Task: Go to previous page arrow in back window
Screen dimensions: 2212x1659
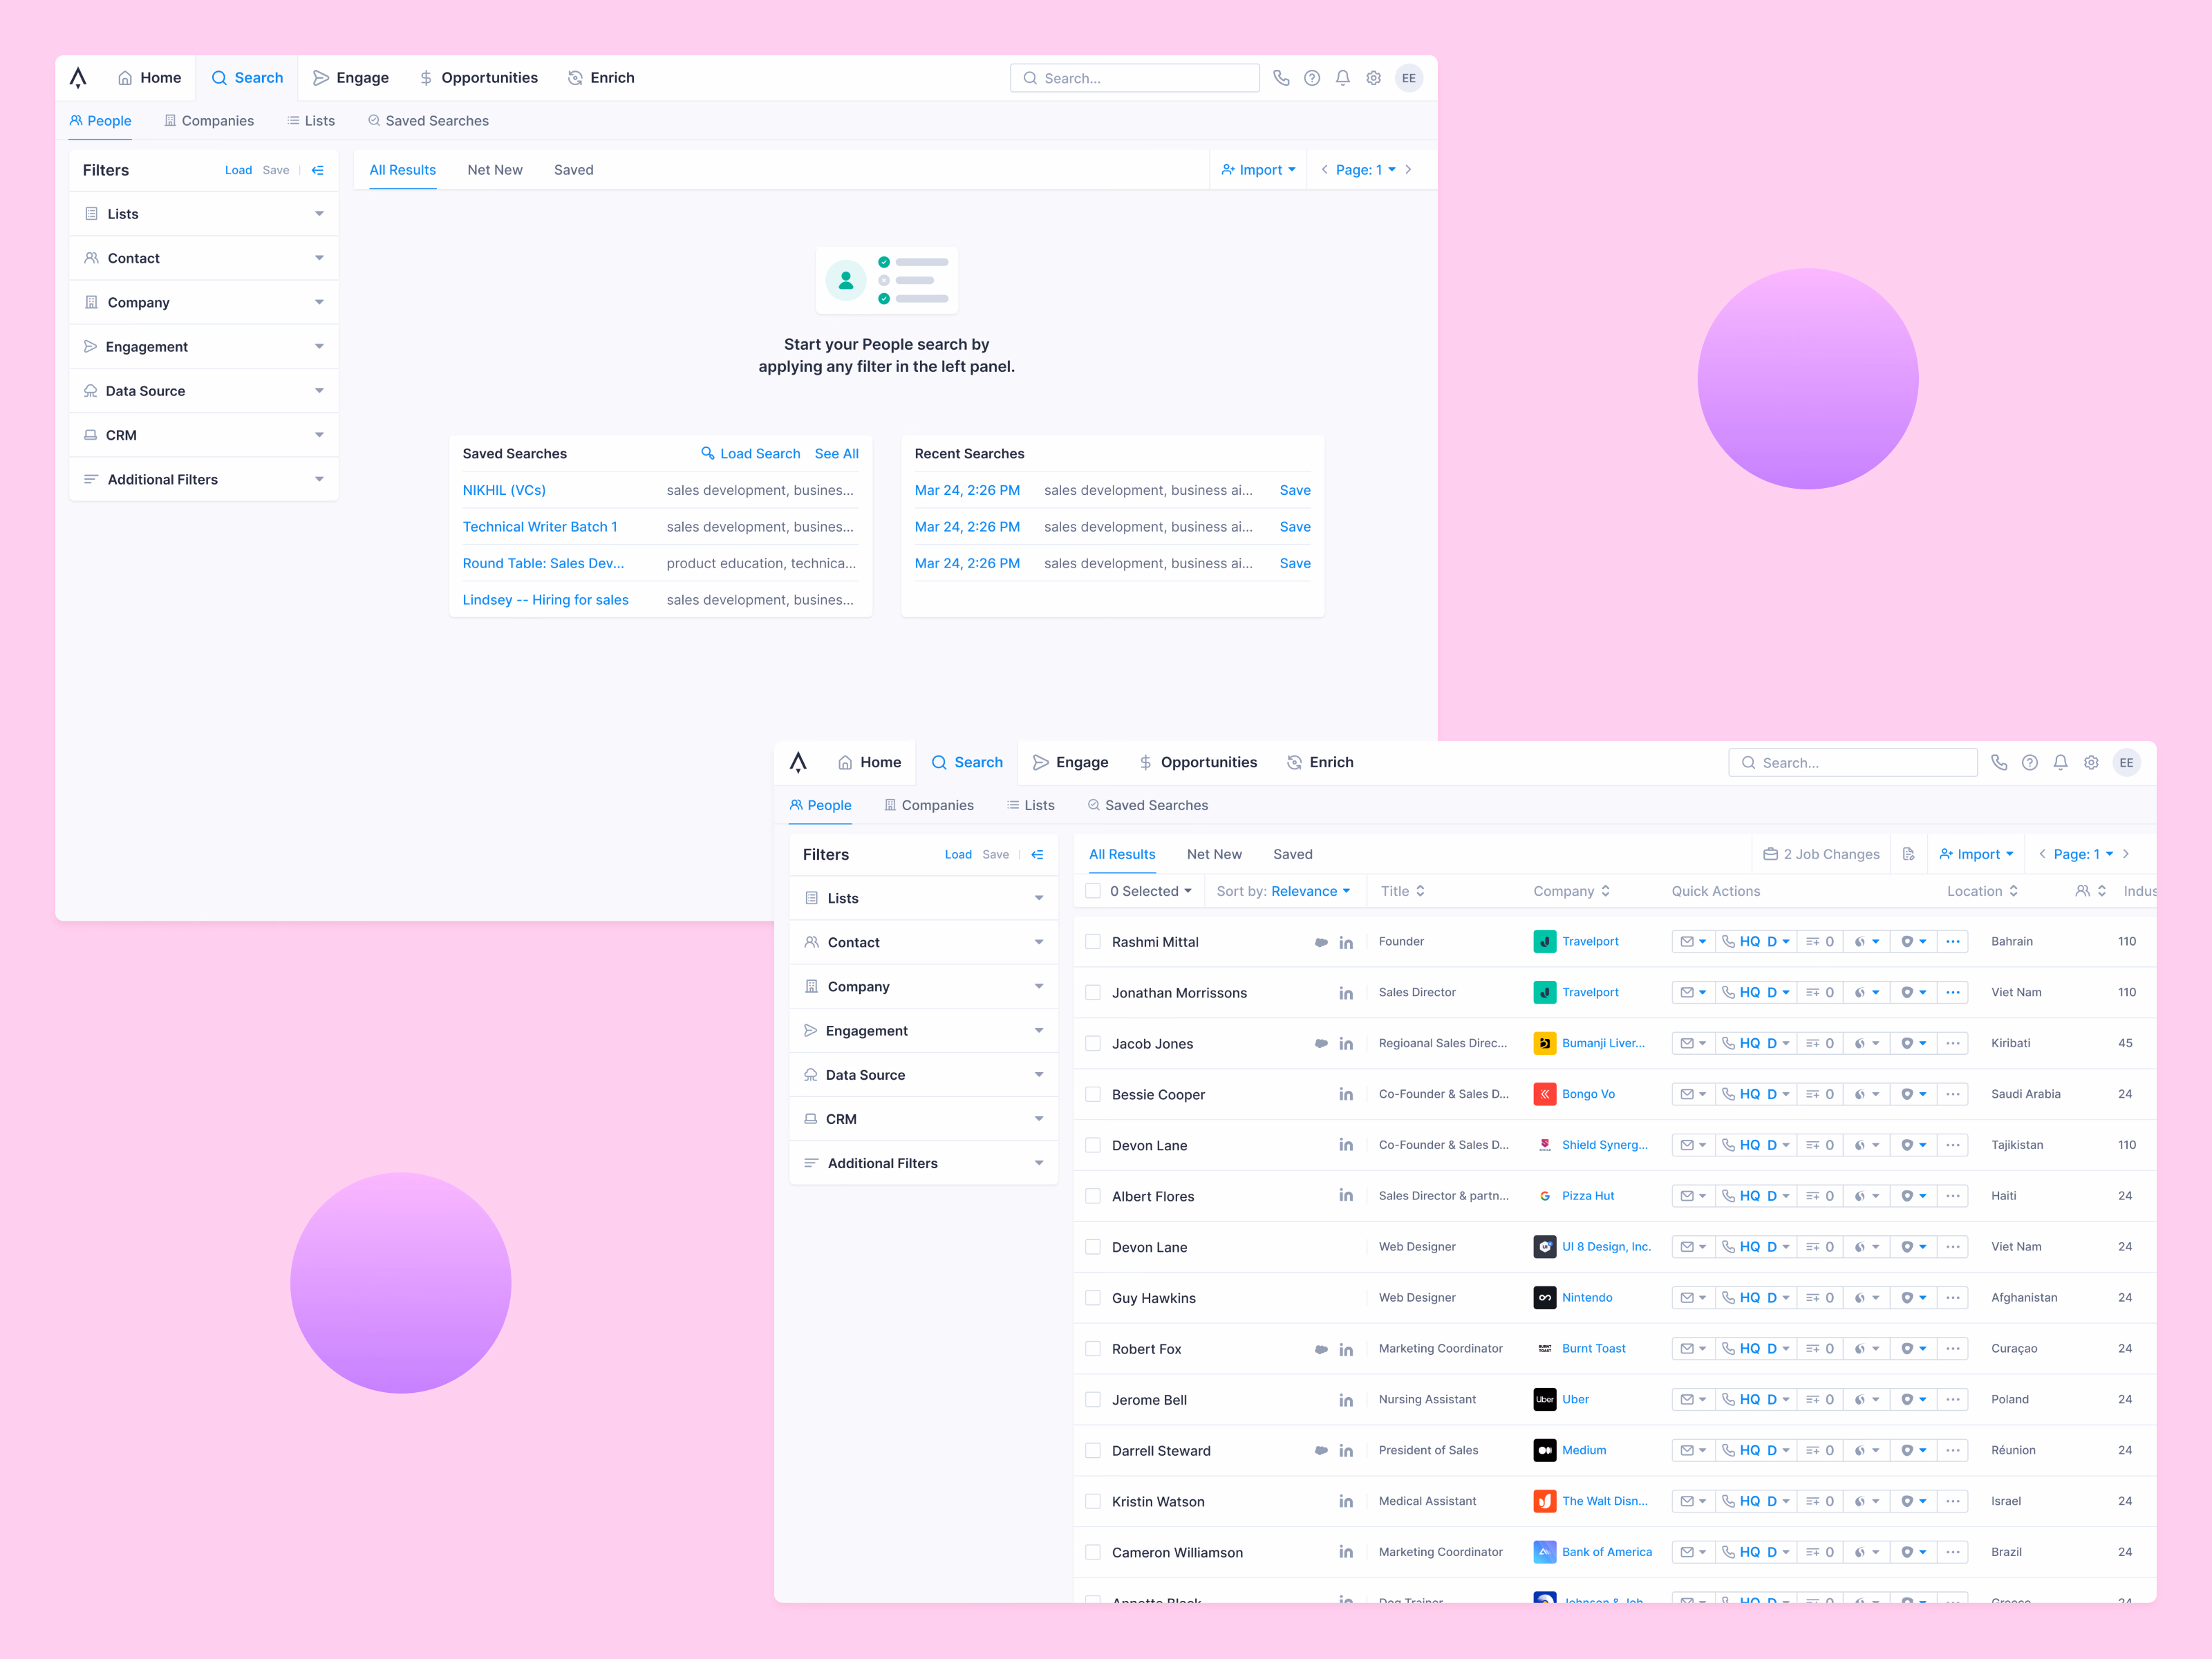Action: [1324, 169]
